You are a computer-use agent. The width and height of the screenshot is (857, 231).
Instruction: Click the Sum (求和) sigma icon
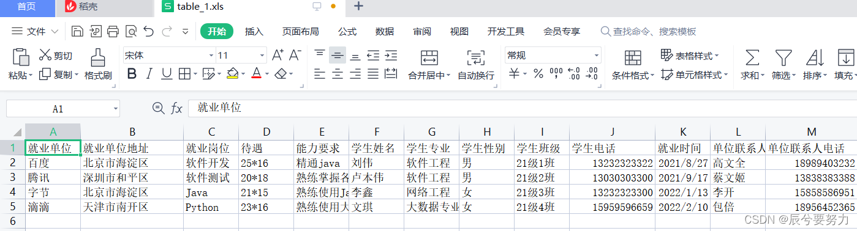[x=752, y=57]
